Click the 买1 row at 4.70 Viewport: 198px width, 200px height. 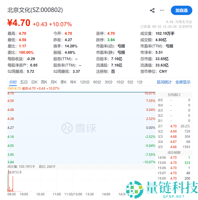point(174,126)
